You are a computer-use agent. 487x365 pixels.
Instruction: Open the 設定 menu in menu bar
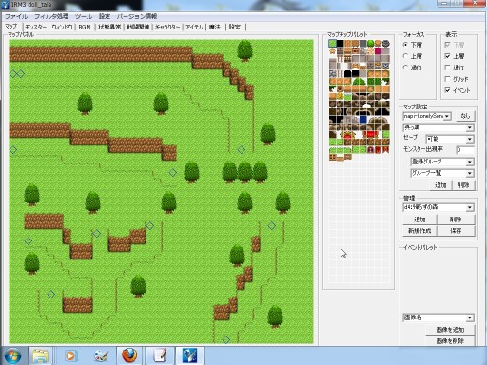pyautogui.click(x=105, y=16)
